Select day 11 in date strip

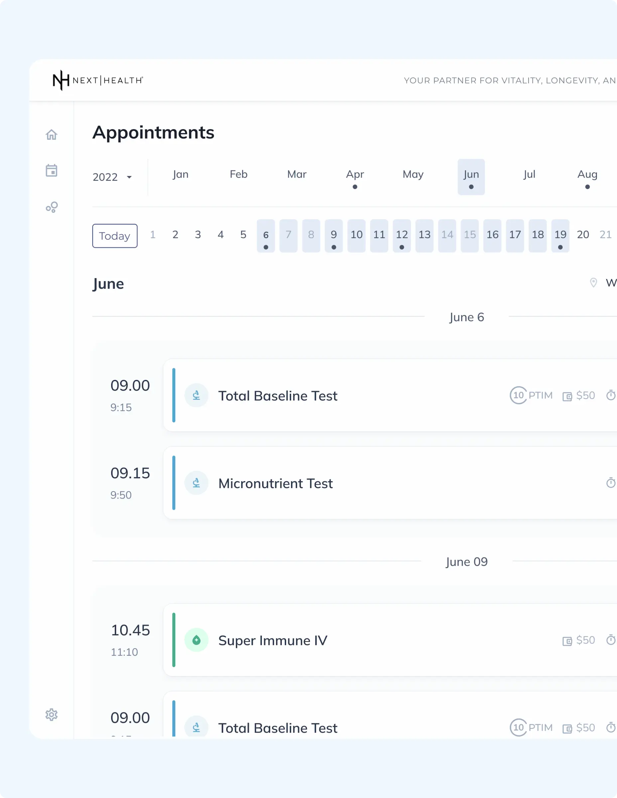point(379,236)
